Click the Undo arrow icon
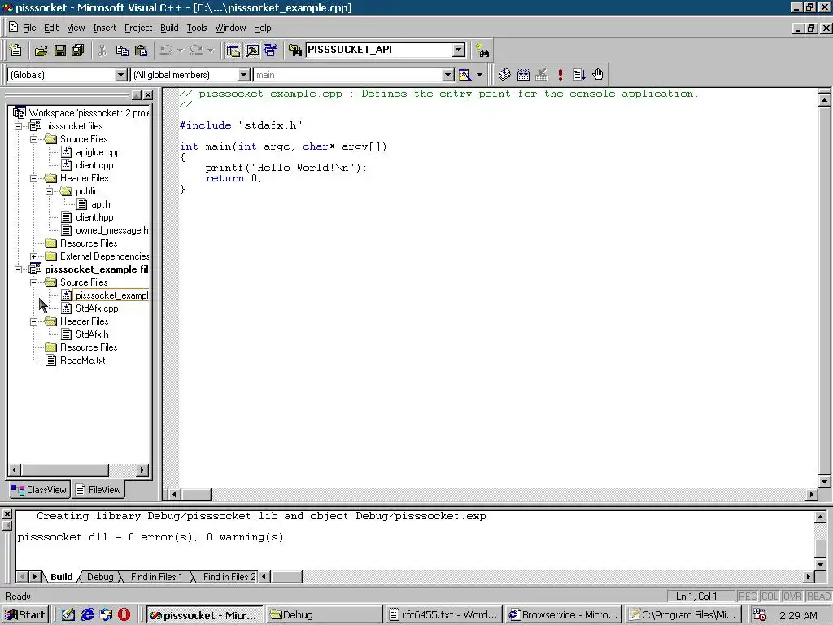Image resolution: width=833 pixels, height=625 pixels. (x=166, y=50)
